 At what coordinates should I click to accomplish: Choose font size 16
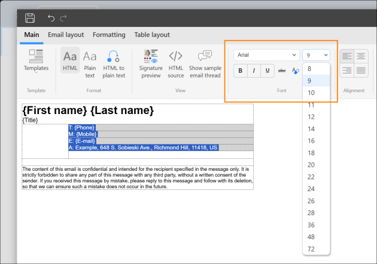(316, 141)
